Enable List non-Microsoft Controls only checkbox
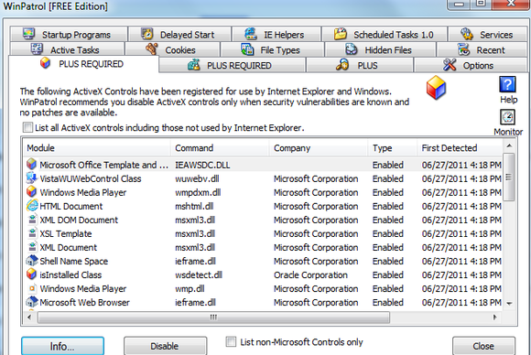Viewport: 531px width, 355px height. 231,341
